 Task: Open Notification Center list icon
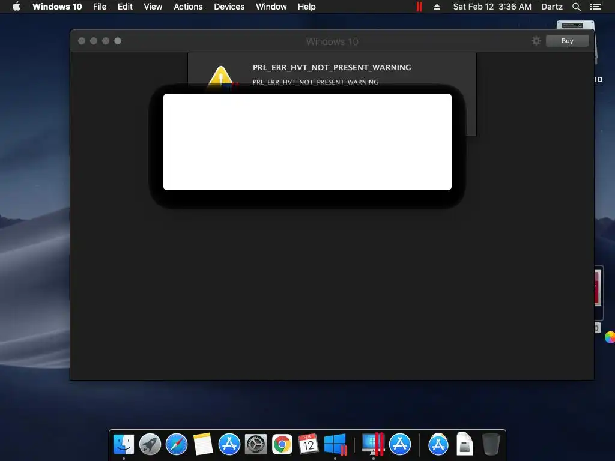click(596, 7)
